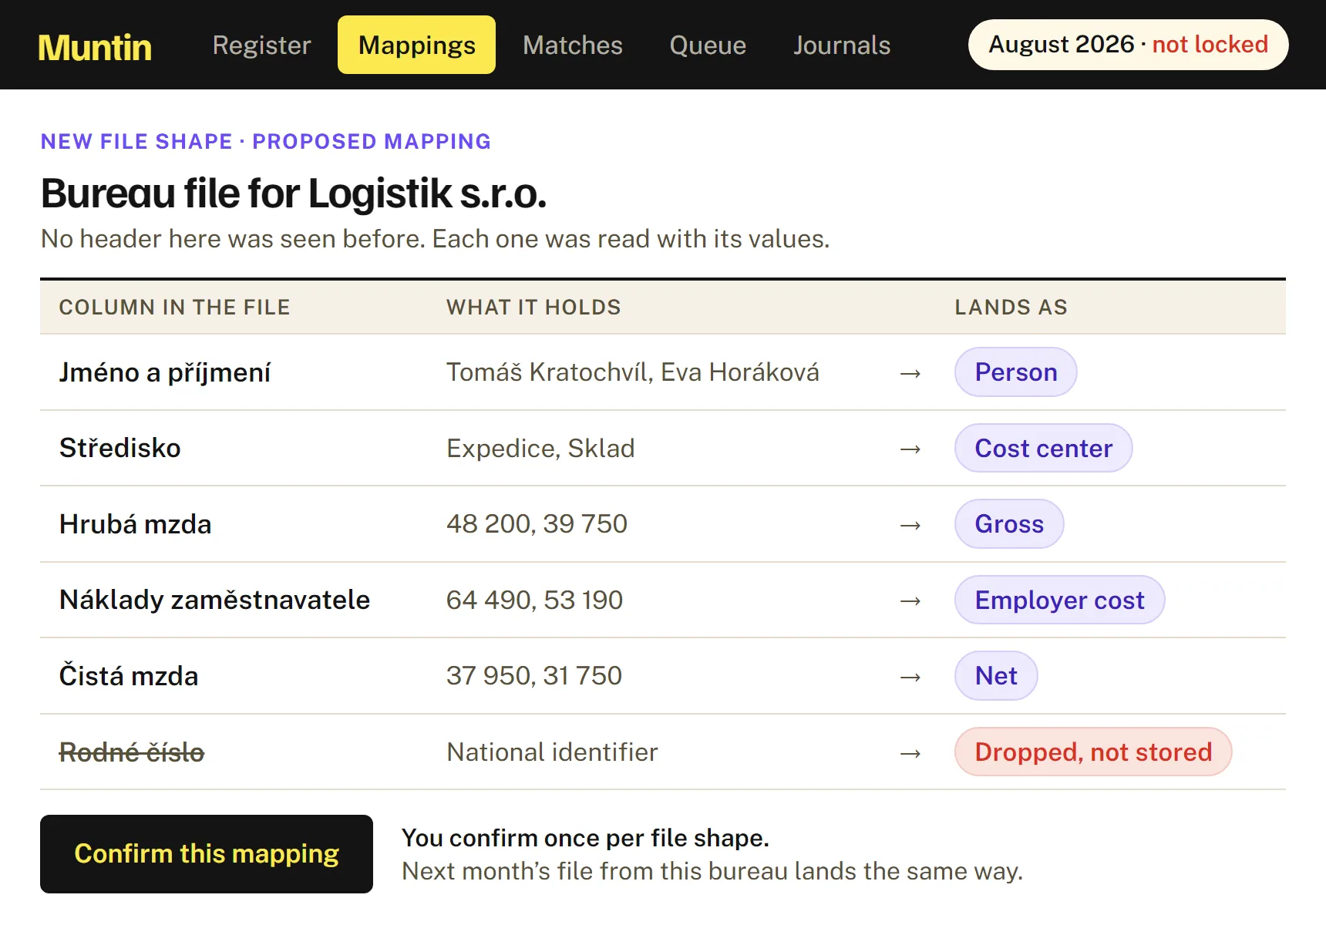Click the 48 200, 39 750 values
This screenshot has width=1326, height=925.
537,524
